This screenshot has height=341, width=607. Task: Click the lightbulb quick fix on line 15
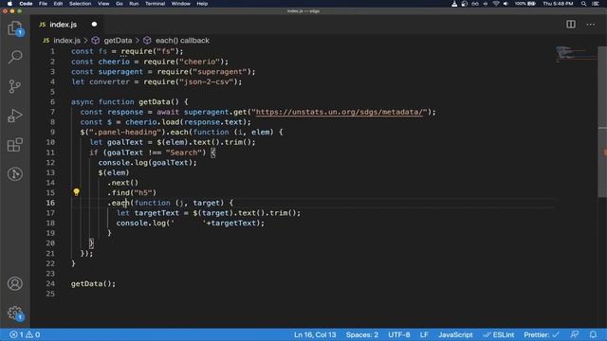click(x=76, y=192)
